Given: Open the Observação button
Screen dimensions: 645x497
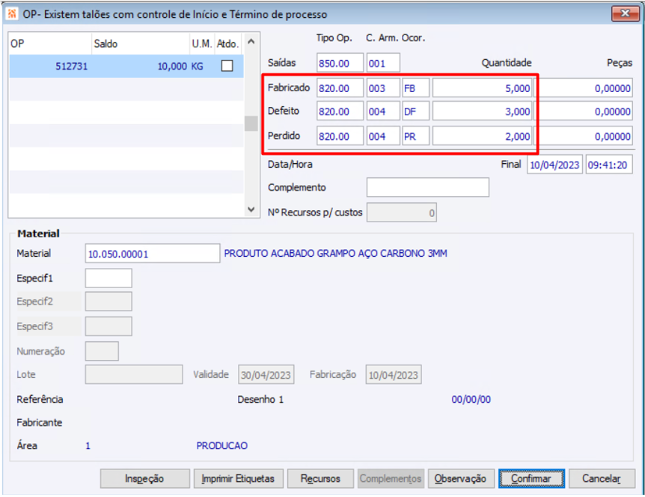Looking at the screenshot, I should (x=461, y=478).
